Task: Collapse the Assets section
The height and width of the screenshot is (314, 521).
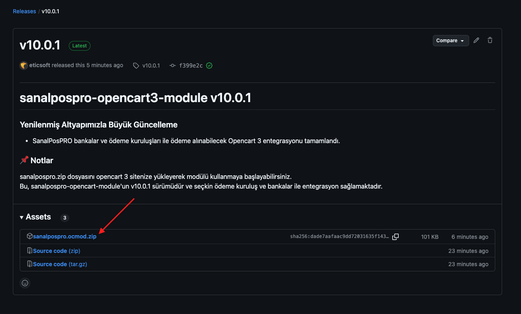Action: (35, 217)
